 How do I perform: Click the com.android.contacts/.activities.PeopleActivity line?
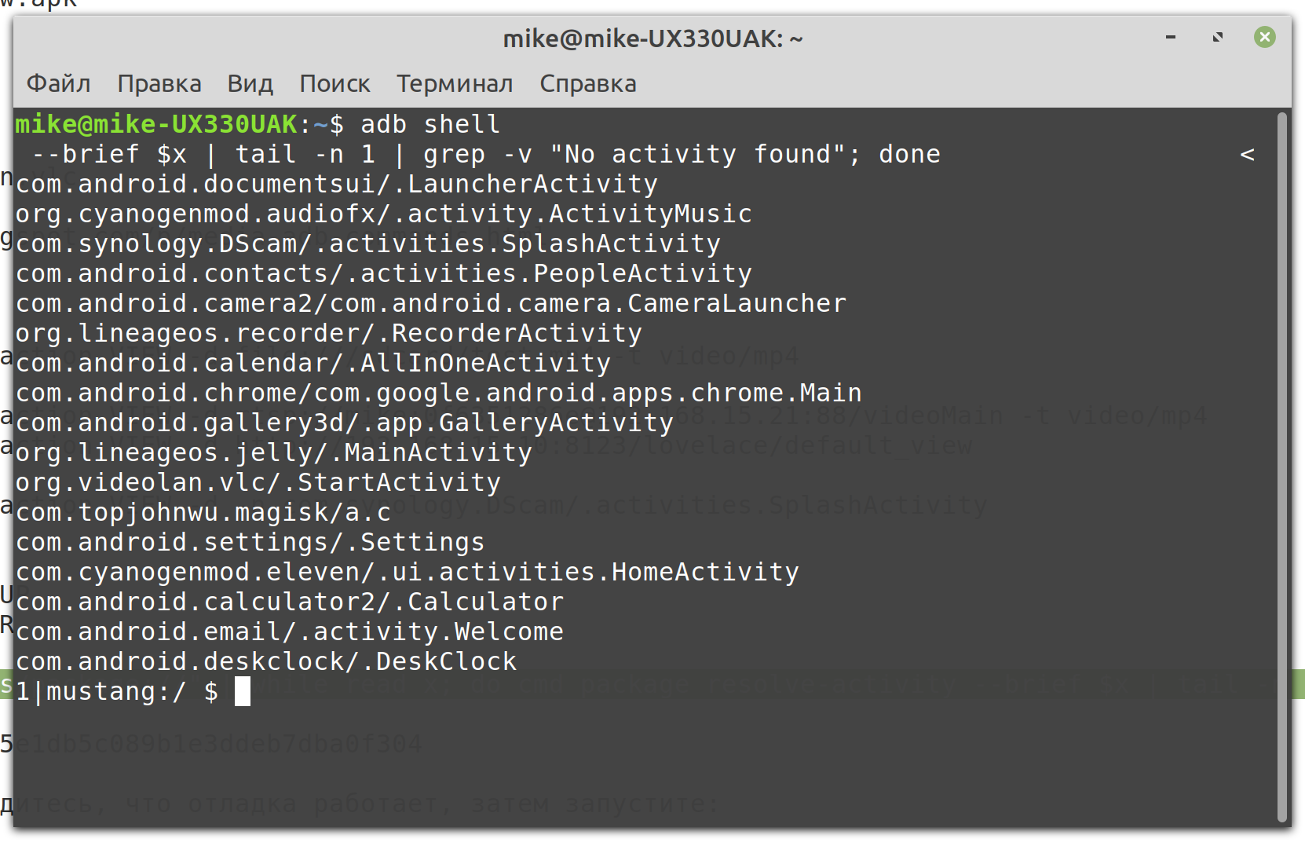pyautogui.click(x=384, y=273)
